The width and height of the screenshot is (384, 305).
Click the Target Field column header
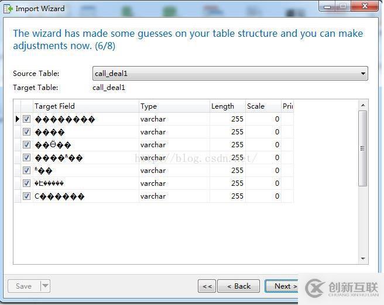85,106
